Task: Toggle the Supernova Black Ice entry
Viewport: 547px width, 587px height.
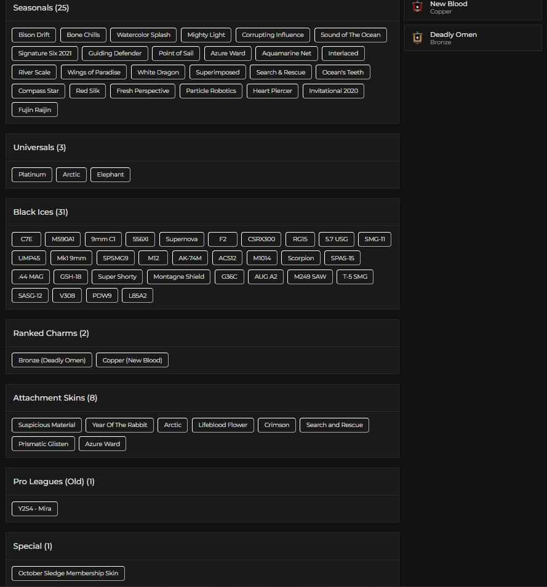Action: [181, 239]
